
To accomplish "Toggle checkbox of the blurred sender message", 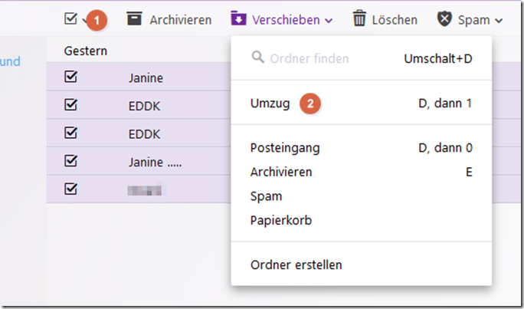I will (70, 189).
